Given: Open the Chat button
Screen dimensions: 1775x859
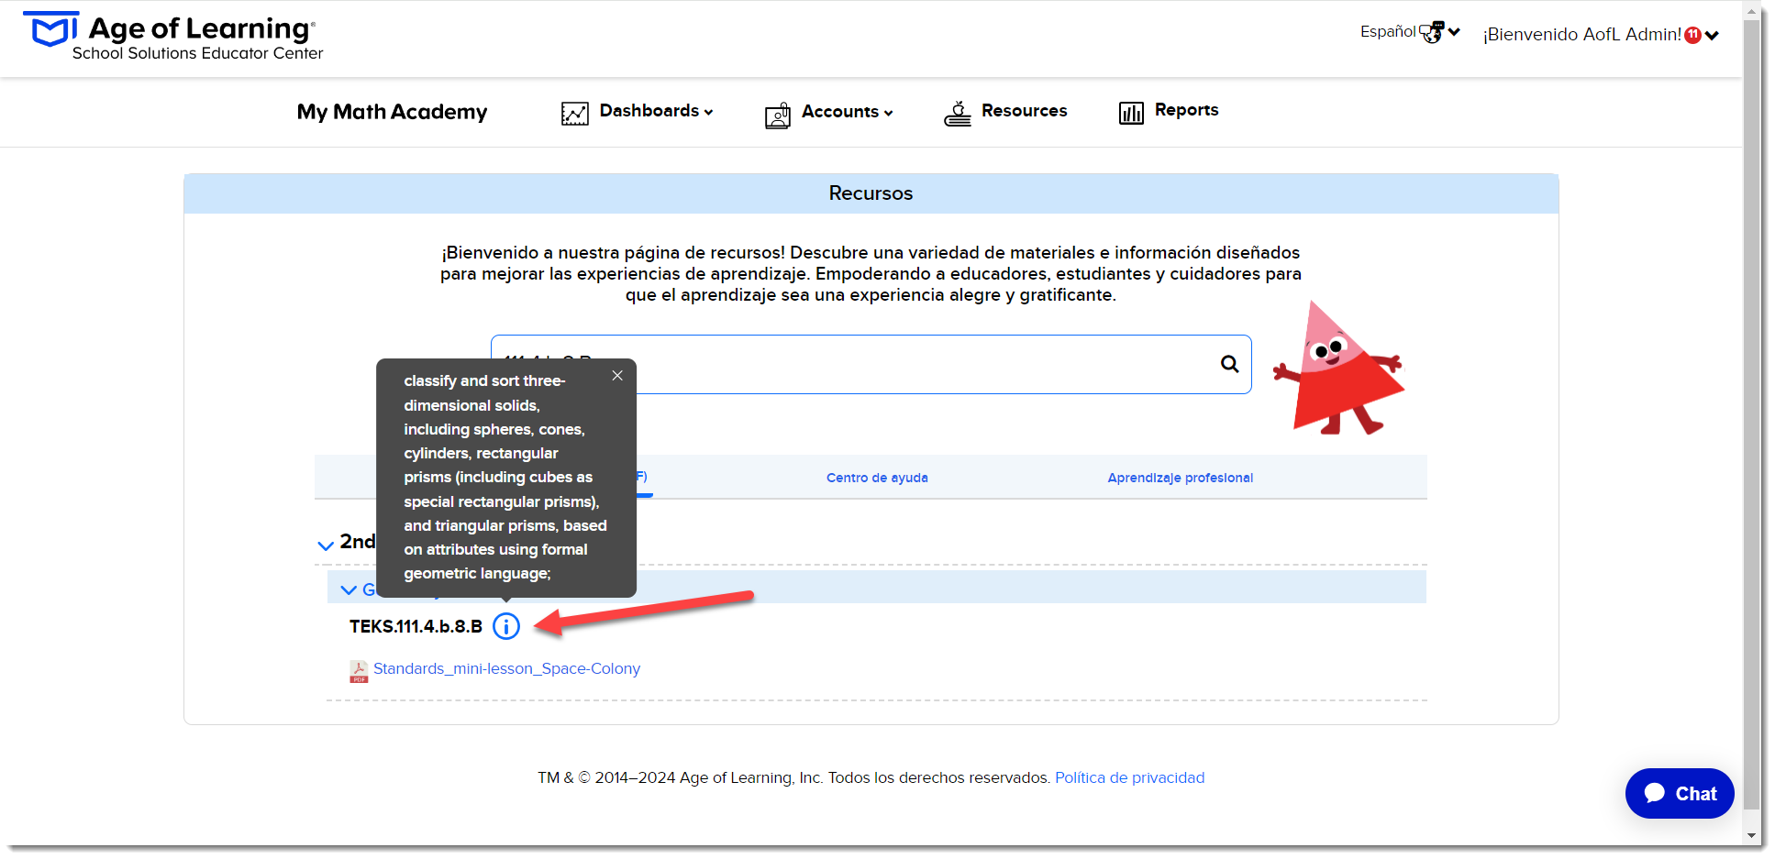Looking at the screenshot, I should tap(1680, 793).
